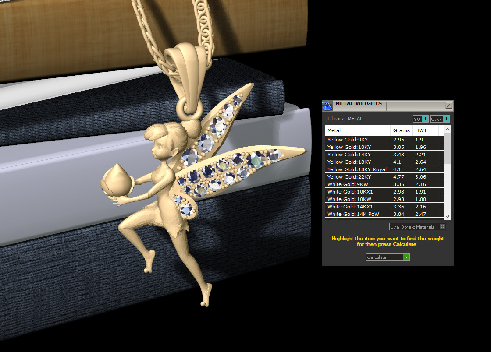Click the 4.77 grams value

398,177
